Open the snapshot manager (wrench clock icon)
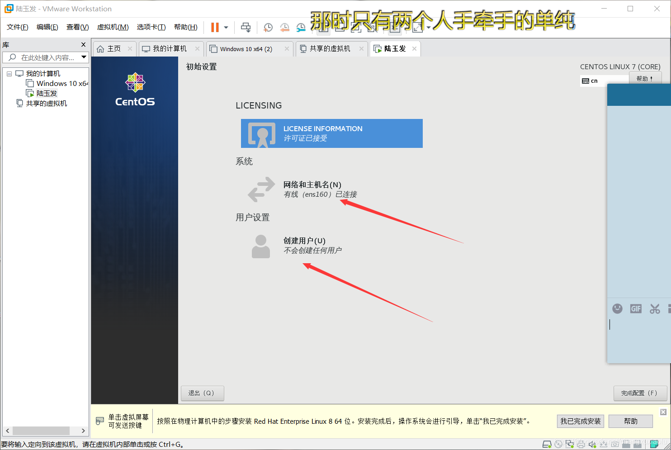Viewport: 671px width, 450px height. 301,28
